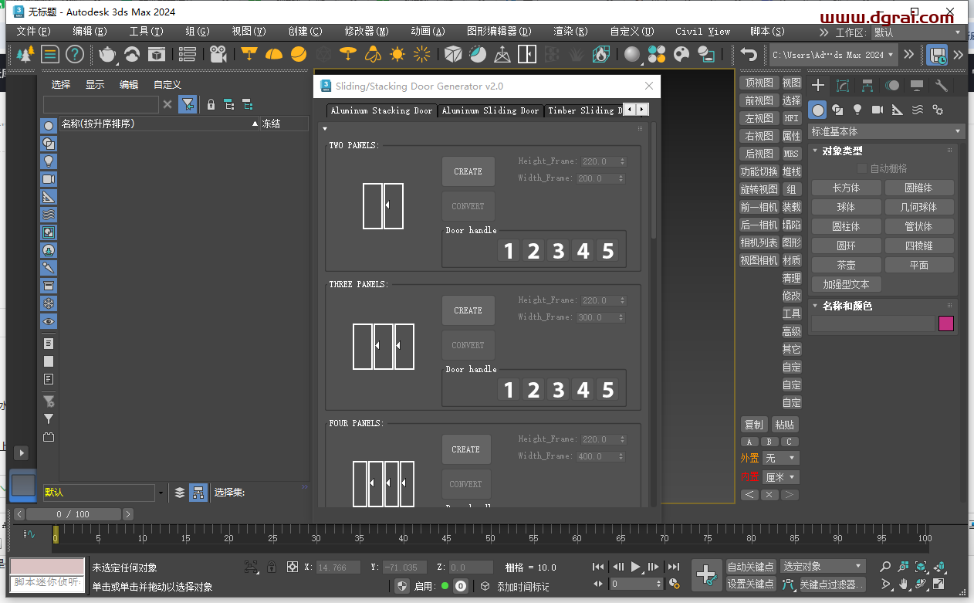Open the 渲染(R) menu
Image resolution: width=974 pixels, height=603 pixels.
tap(570, 32)
